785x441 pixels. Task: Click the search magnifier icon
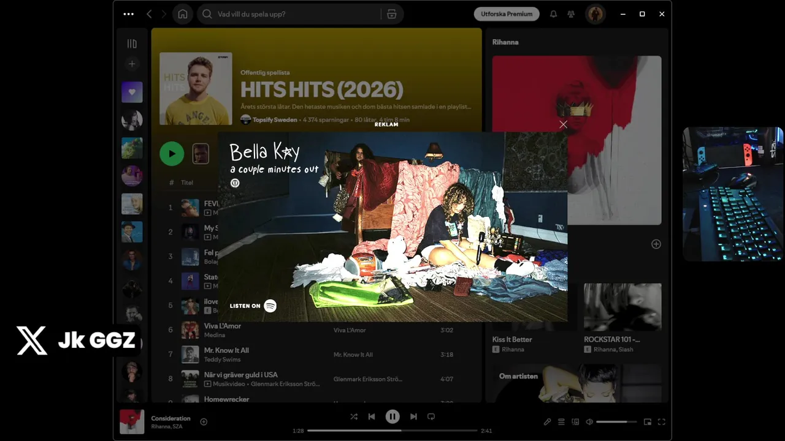pos(207,14)
